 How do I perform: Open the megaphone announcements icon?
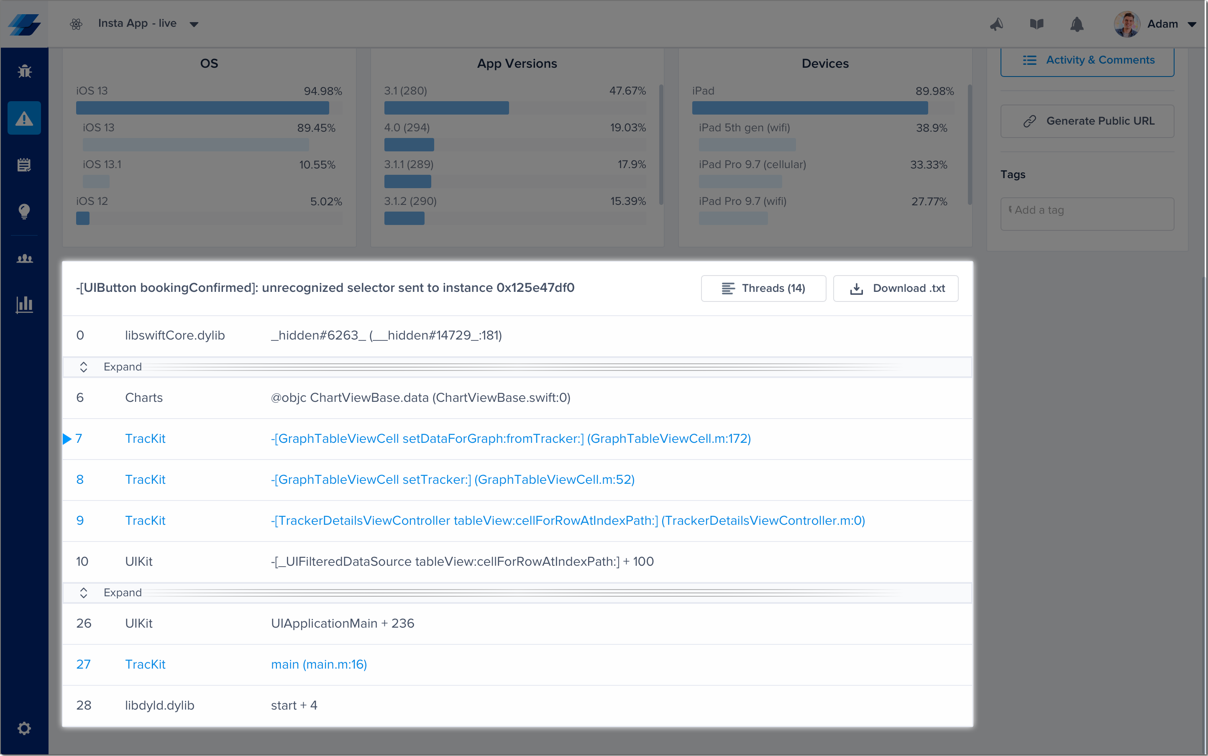[996, 24]
